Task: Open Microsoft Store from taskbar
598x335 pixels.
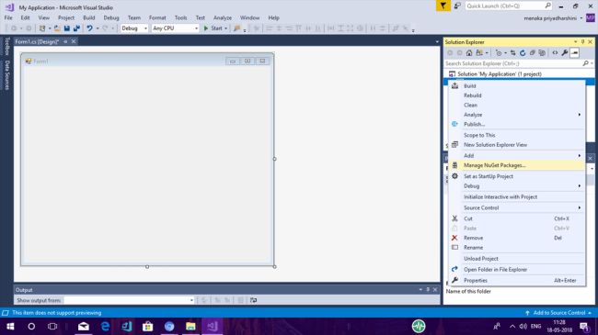Action: click(x=147, y=326)
